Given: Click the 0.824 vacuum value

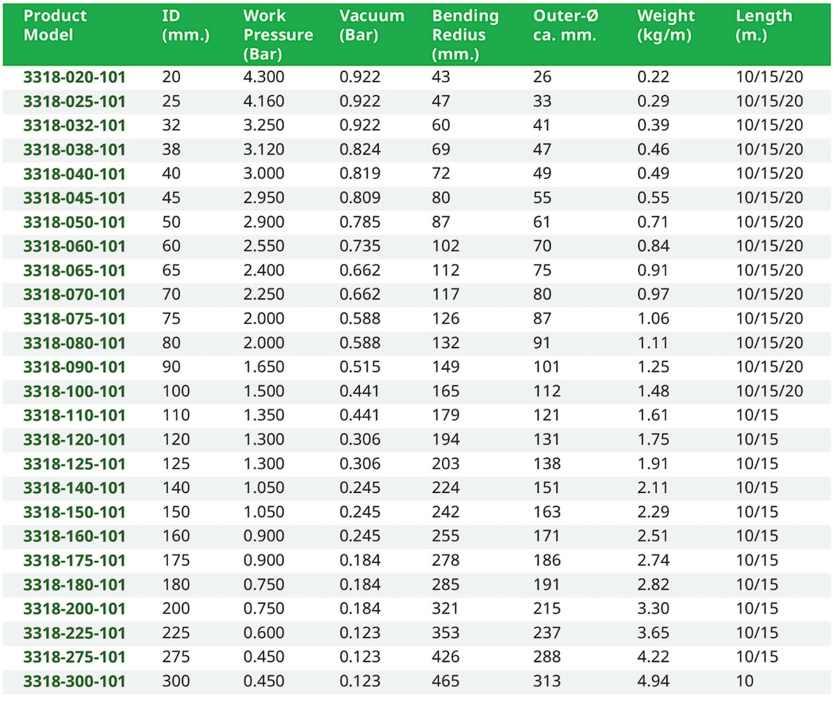Looking at the screenshot, I should pyautogui.click(x=360, y=150).
